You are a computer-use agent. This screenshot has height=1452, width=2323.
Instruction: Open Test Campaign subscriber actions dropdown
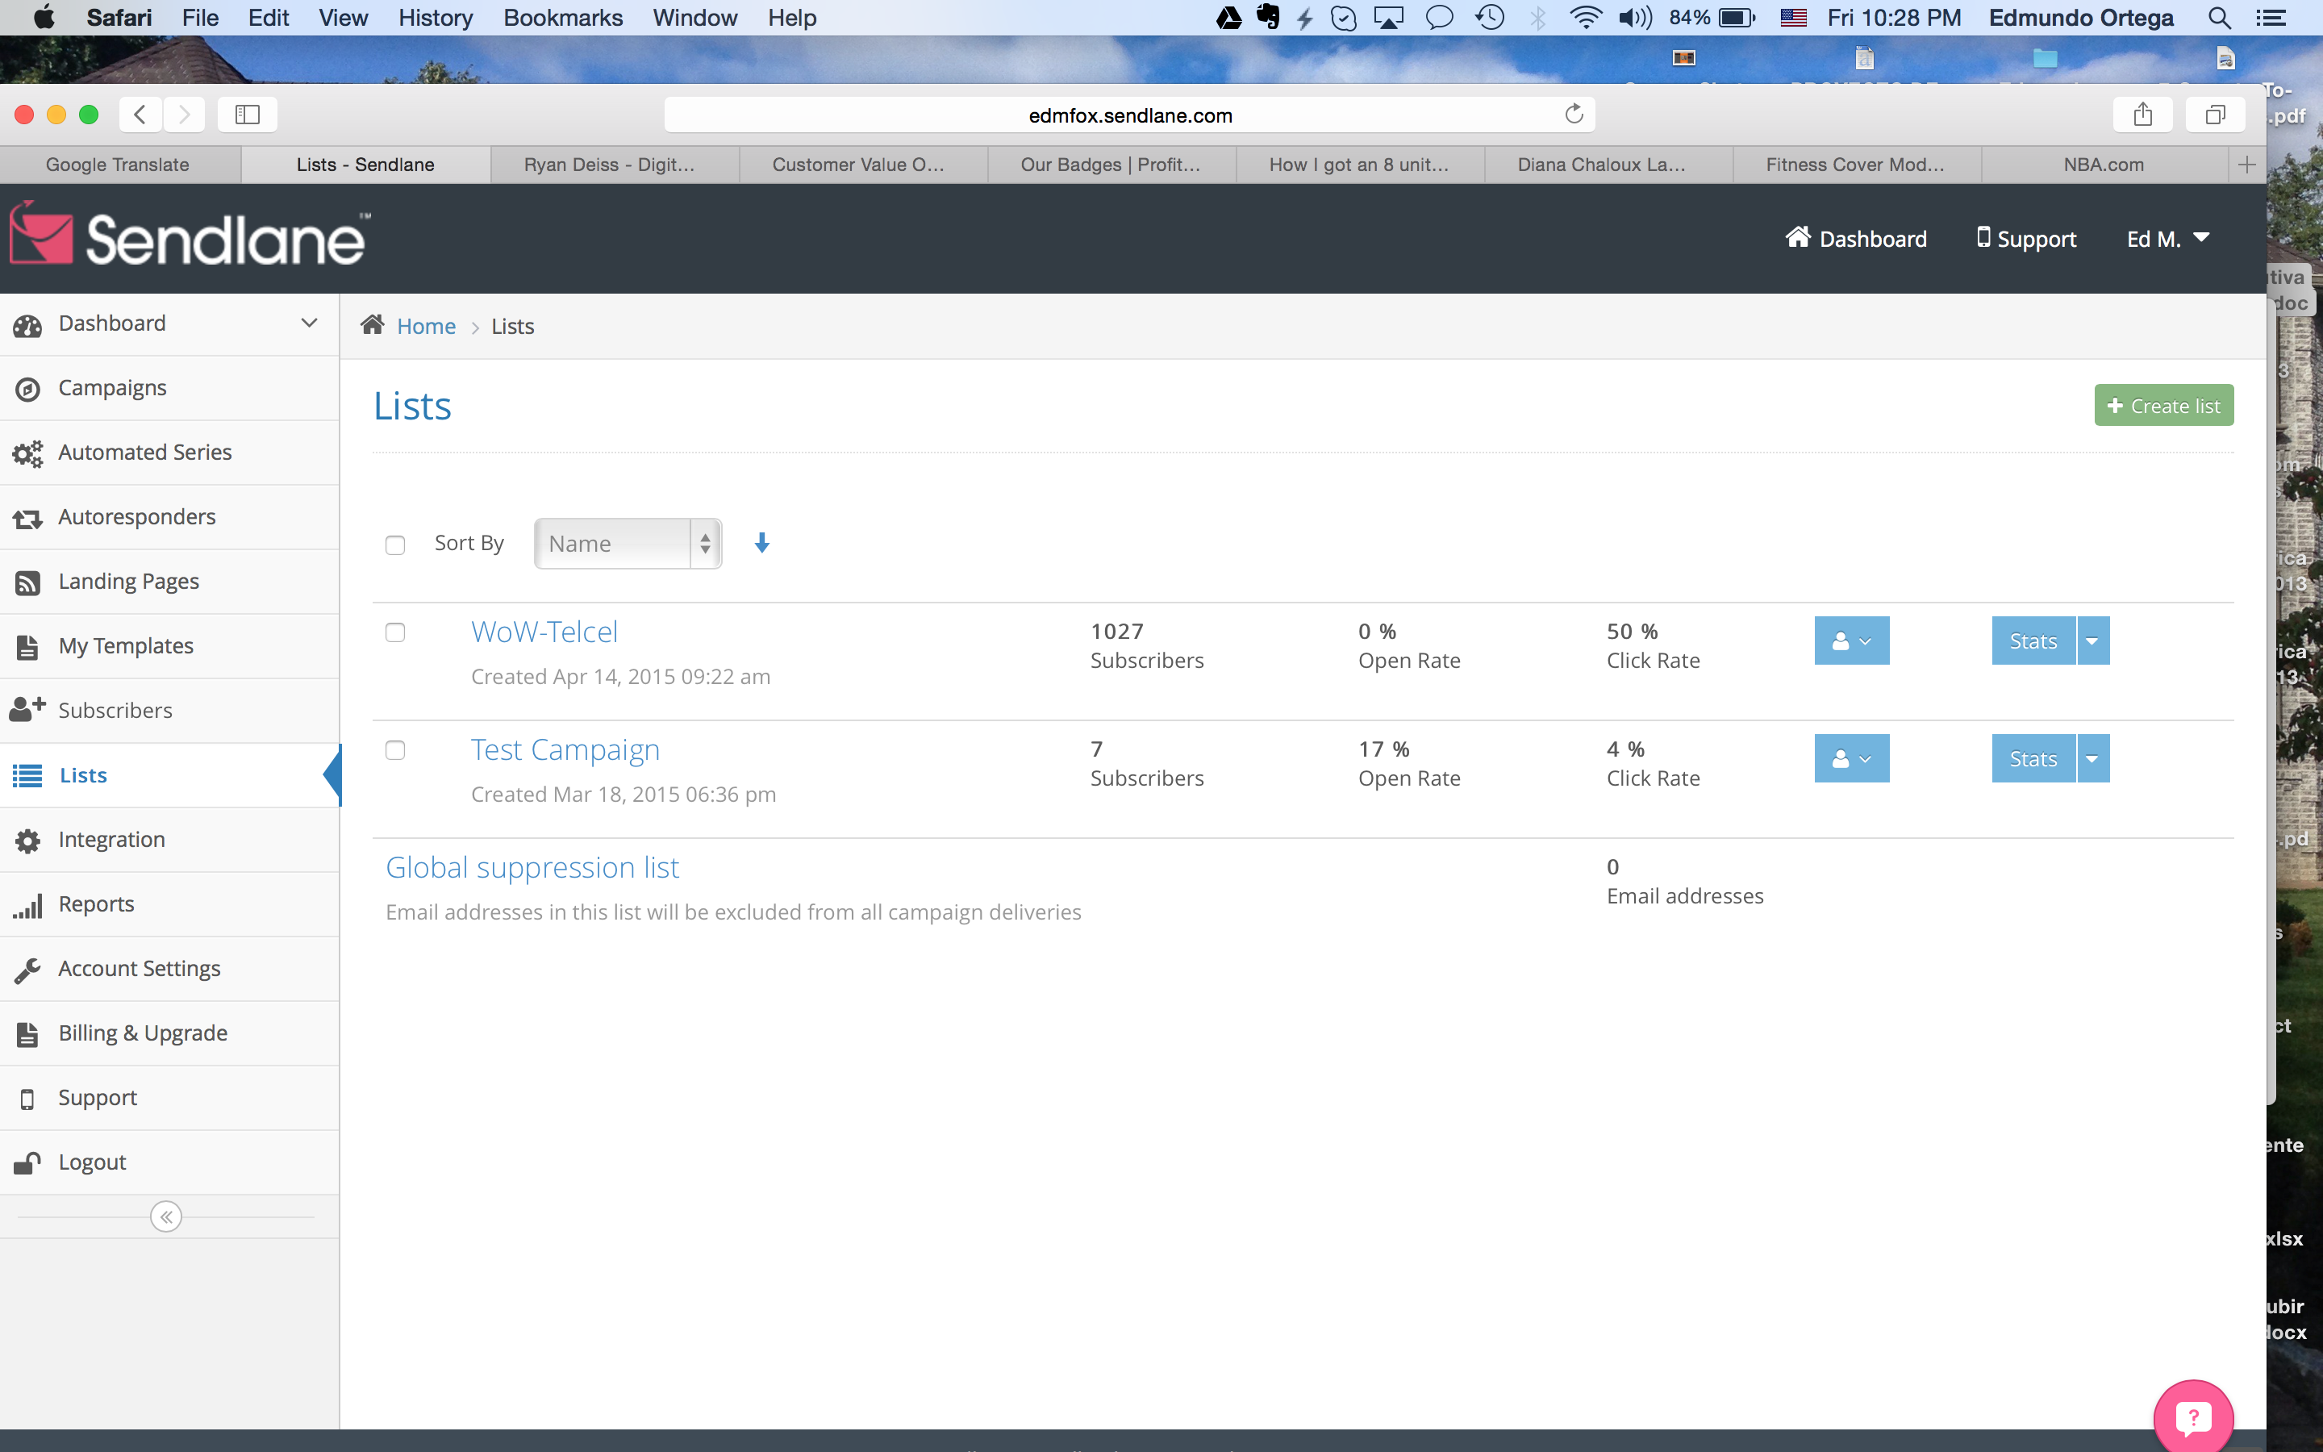pyautogui.click(x=1852, y=758)
